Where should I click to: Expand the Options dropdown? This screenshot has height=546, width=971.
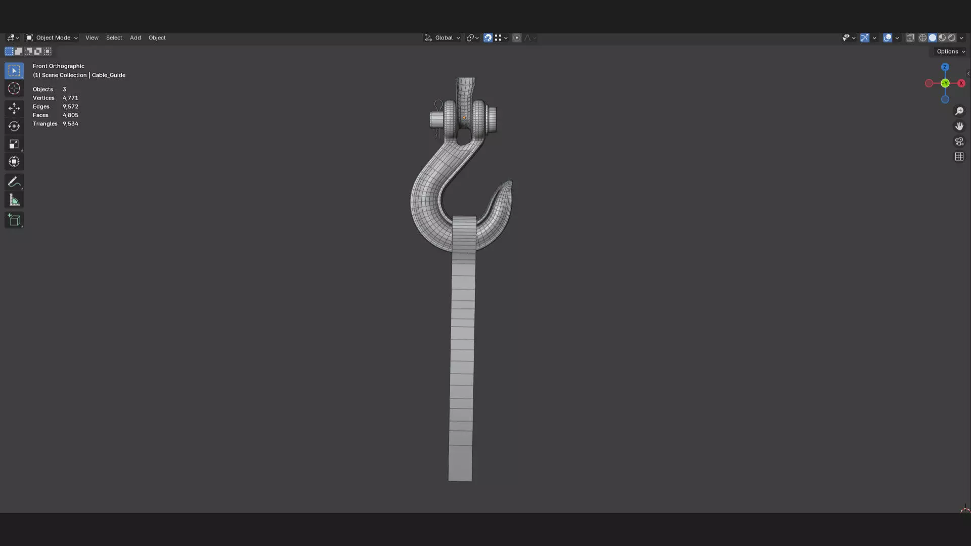pos(950,52)
